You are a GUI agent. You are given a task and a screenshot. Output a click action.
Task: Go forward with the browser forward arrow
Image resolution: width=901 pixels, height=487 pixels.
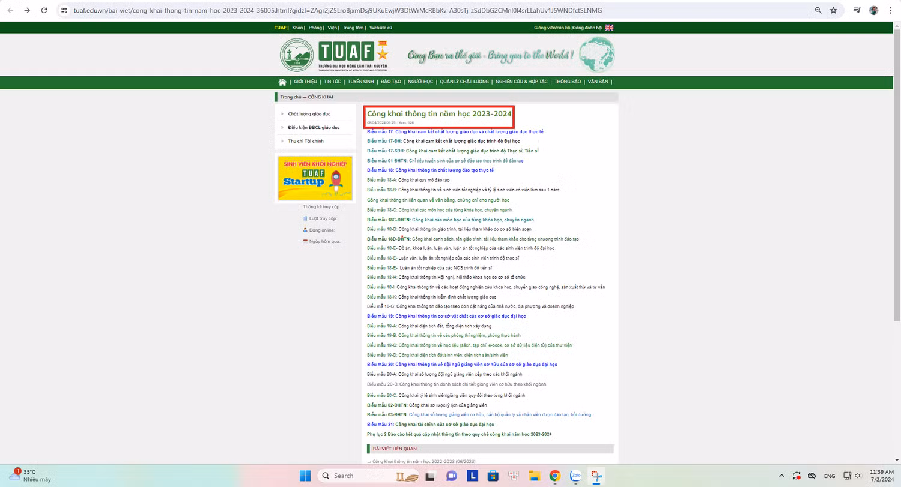27,10
